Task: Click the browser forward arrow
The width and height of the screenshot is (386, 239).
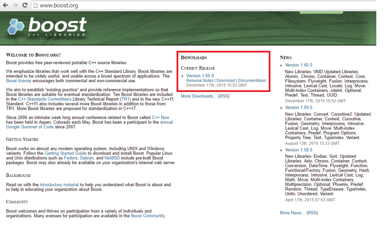Action: (x=15, y=5)
